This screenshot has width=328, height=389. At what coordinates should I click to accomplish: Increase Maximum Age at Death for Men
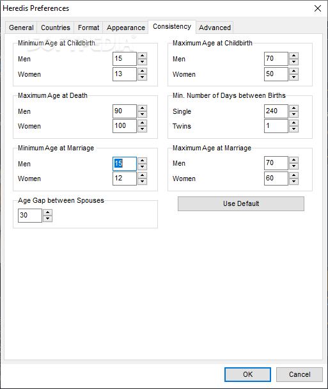(143, 108)
